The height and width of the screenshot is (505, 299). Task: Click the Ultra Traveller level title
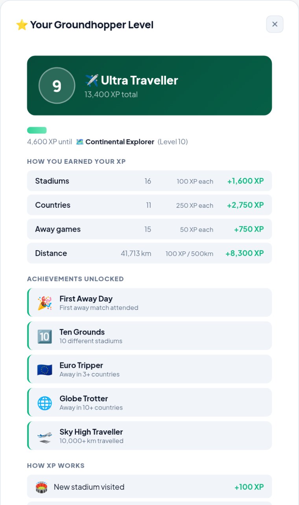[140, 81]
